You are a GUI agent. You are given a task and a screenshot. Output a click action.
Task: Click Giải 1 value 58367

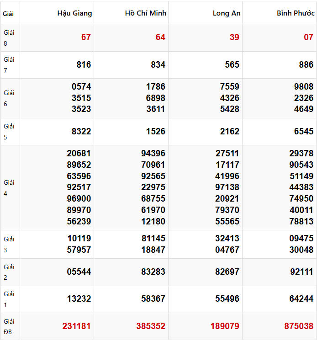pyautogui.click(x=153, y=298)
